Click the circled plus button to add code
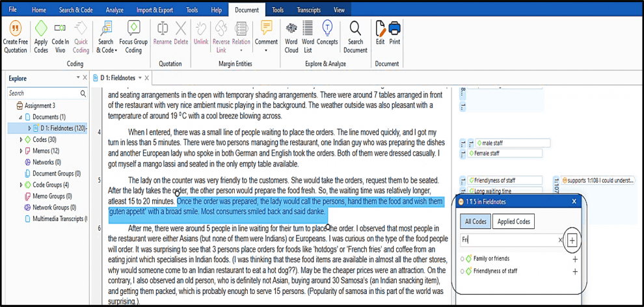 click(x=572, y=240)
